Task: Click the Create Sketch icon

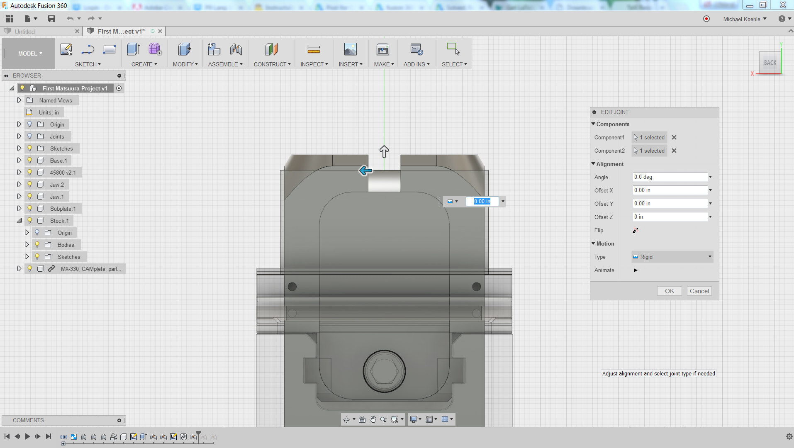Action: 66,50
